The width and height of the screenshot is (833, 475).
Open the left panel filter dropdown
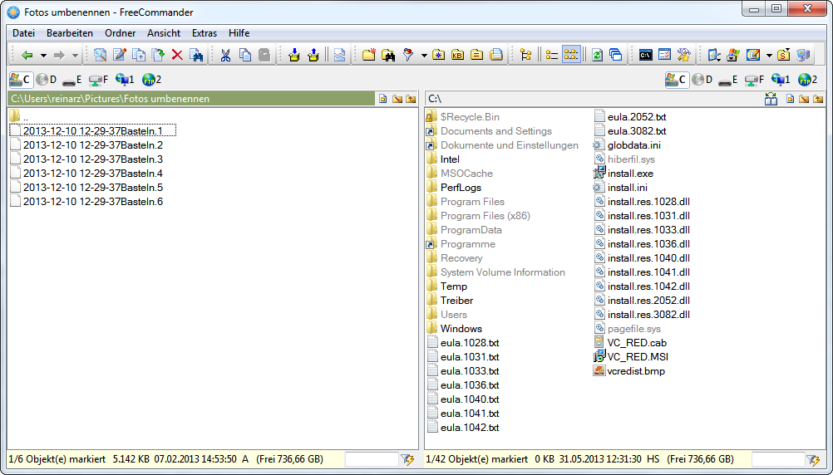tap(407, 459)
